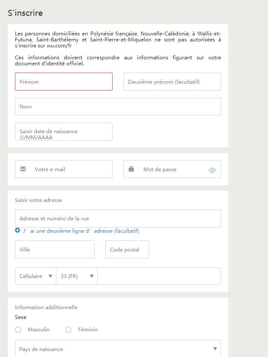The height and width of the screenshot is (357, 268).
Task: Click the plus icon for second address line
Action: [x=17, y=231]
